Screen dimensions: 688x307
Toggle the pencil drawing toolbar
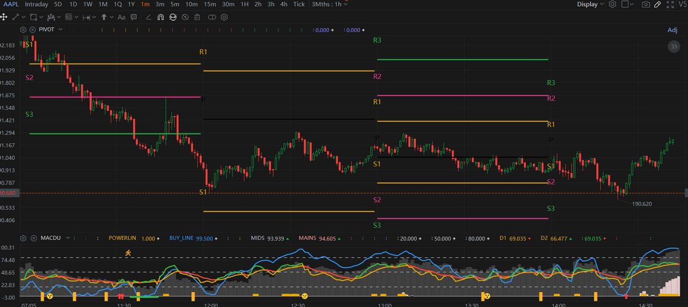pyautogui.click(x=658, y=5)
